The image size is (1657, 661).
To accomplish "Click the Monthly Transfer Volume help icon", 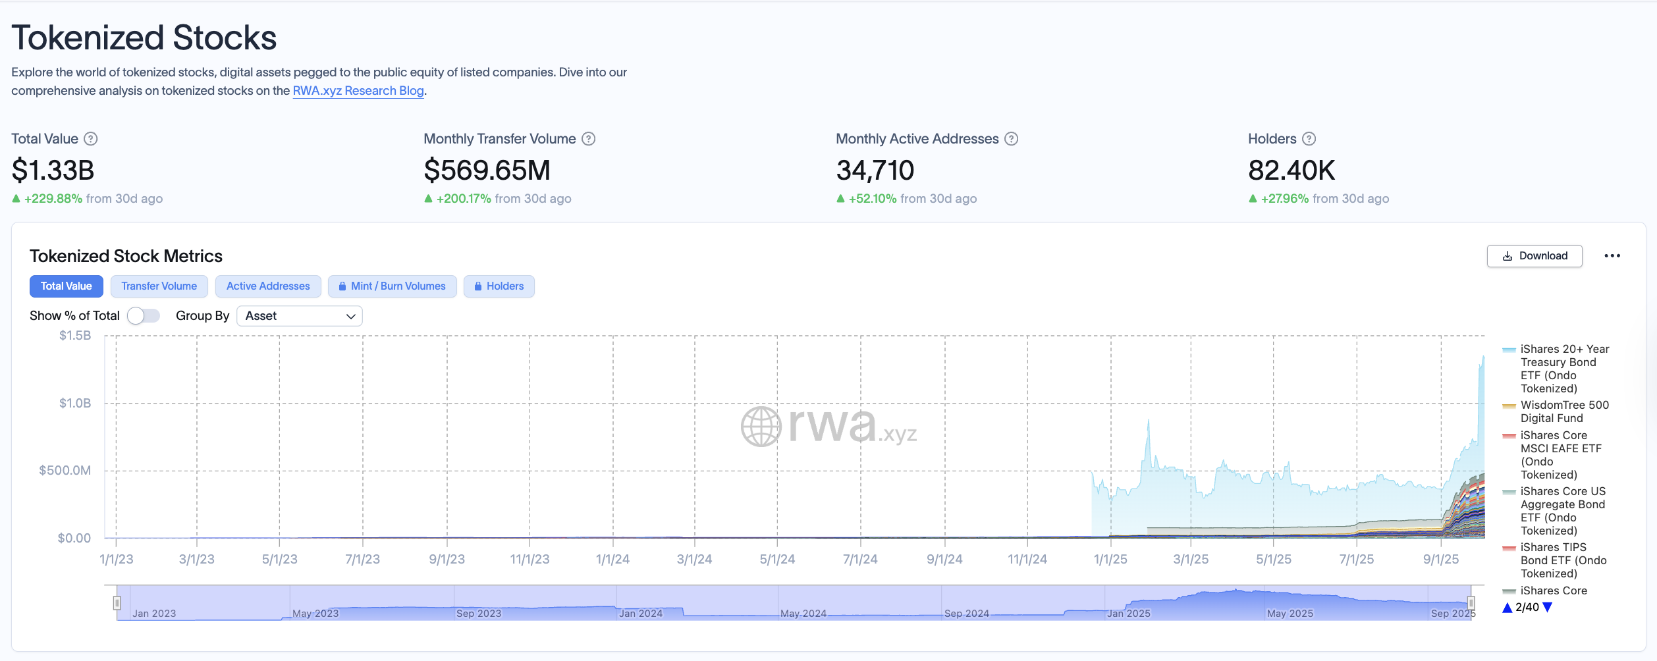I will pos(589,138).
